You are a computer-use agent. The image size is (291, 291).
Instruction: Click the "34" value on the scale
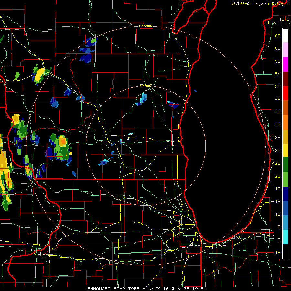278,137
